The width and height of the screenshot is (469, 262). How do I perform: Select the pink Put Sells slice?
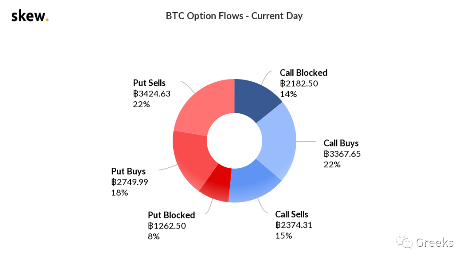pos(202,106)
